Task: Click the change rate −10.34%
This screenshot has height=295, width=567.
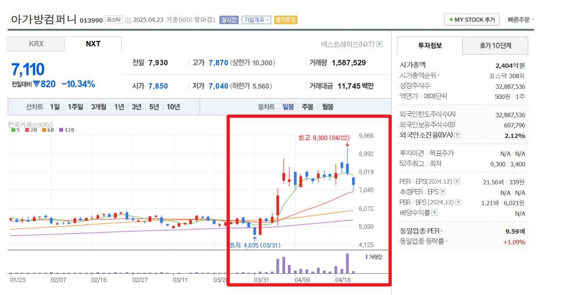Action: pyautogui.click(x=78, y=84)
